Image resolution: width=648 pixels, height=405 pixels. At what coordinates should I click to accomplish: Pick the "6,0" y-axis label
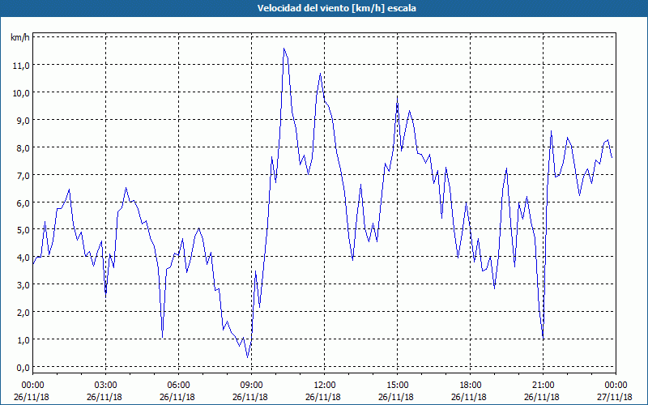point(23,202)
